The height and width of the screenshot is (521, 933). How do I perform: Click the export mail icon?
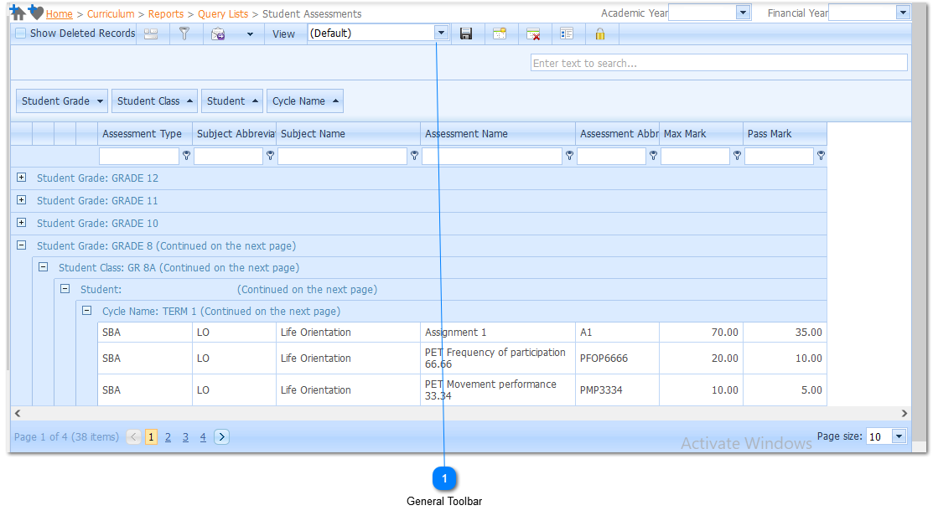(x=219, y=34)
